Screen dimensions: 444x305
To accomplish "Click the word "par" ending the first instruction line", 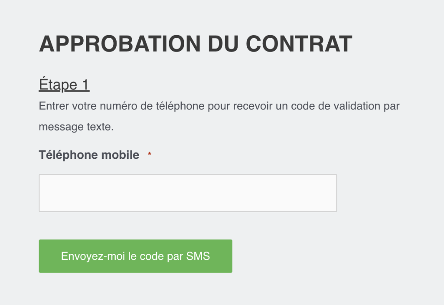I will coord(392,106).
